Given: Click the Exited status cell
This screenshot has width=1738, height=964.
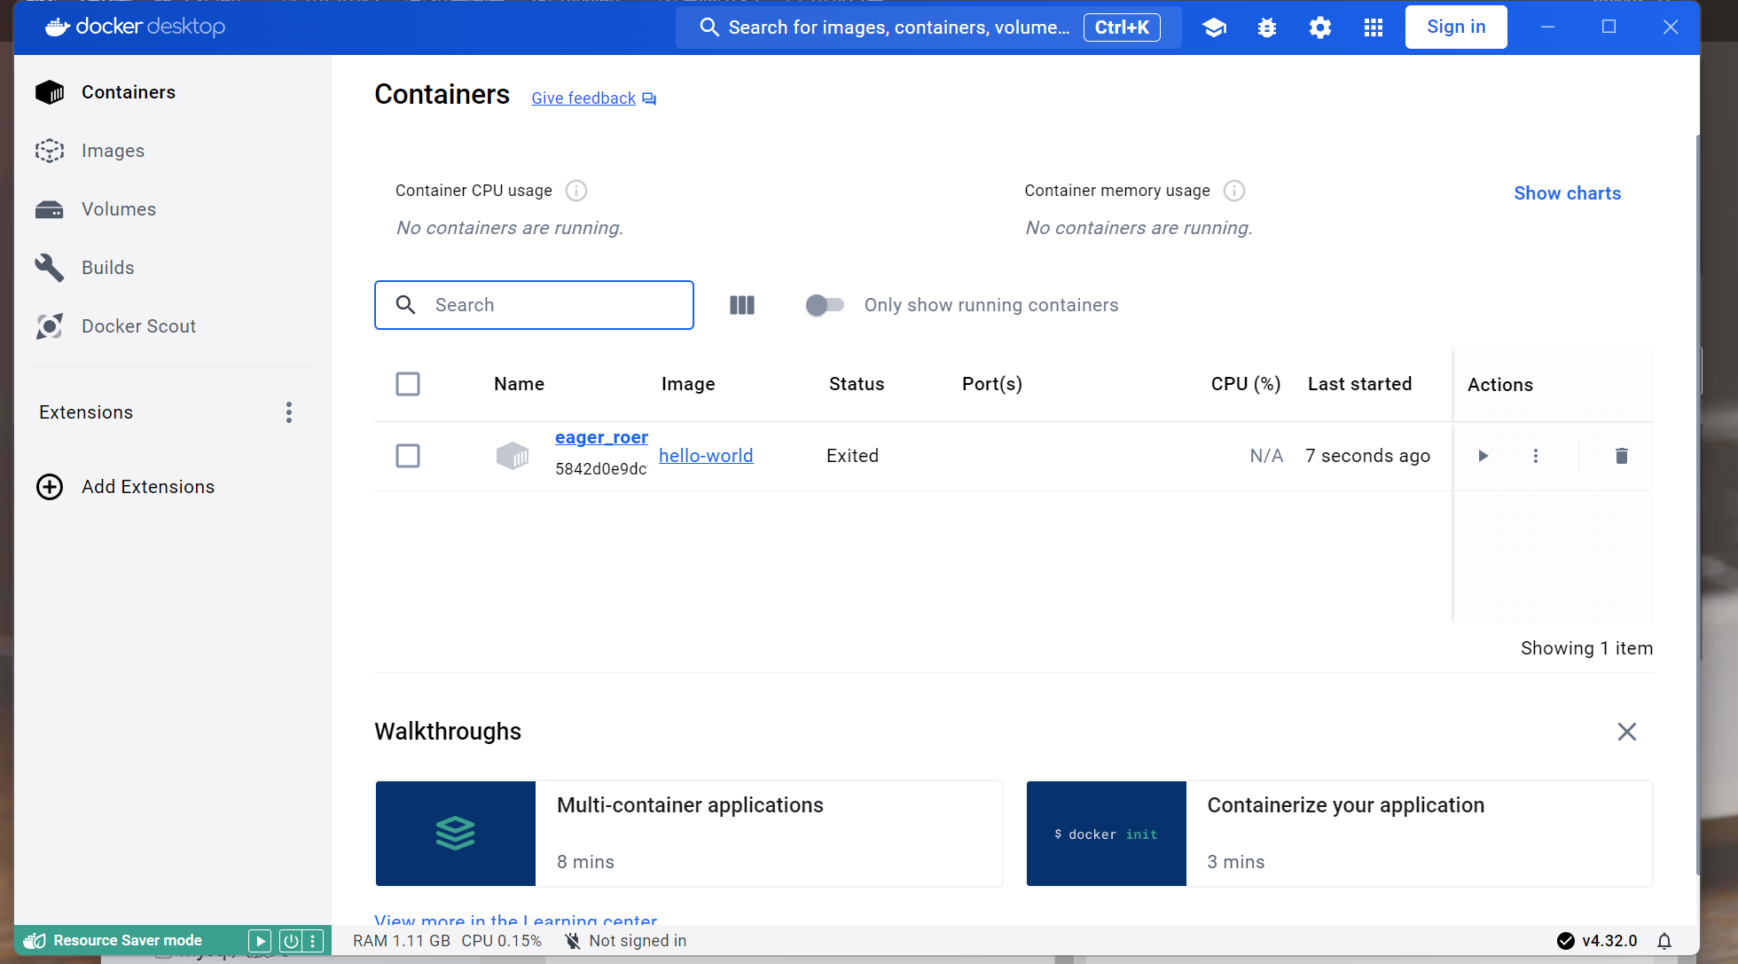Looking at the screenshot, I should coord(852,456).
